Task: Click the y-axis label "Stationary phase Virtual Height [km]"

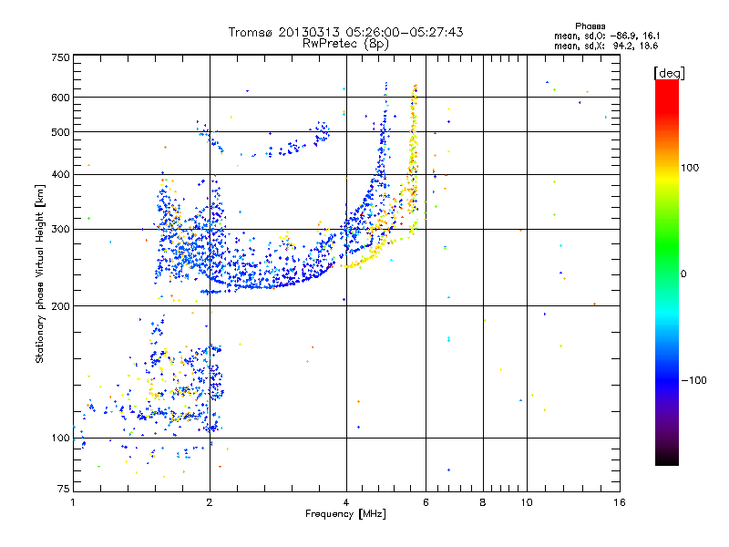Action: click(40, 273)
